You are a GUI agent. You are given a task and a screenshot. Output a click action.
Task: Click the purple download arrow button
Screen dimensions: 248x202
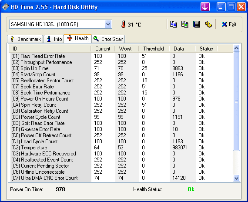tap(205, 7)
